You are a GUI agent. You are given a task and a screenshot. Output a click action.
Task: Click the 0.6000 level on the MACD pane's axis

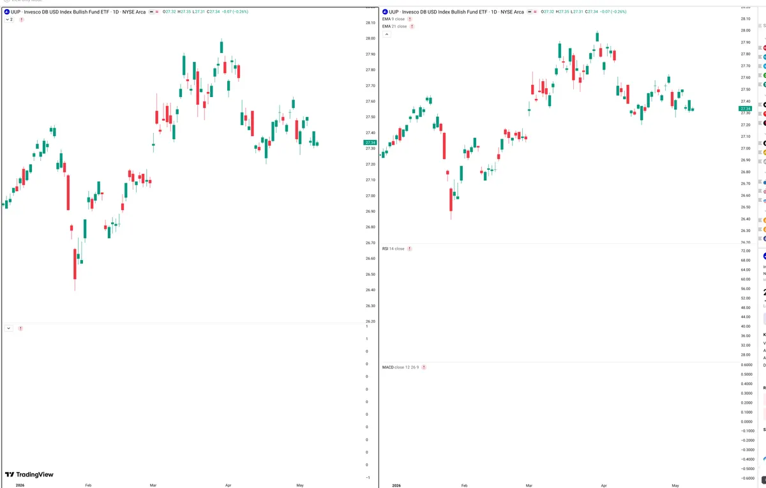coord(745,365)
